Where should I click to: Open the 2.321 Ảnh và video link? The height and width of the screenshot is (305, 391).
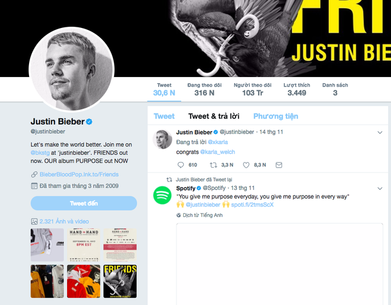(x=64, y=221)
